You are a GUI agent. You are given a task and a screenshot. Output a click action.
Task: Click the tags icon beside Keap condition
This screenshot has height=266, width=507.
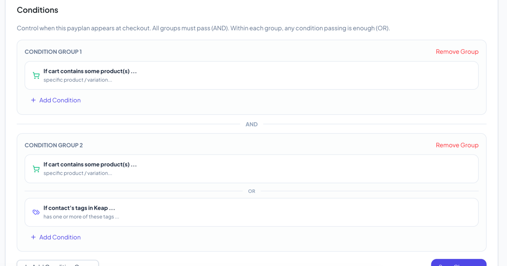pyautogui.click(x=36, y=213)
